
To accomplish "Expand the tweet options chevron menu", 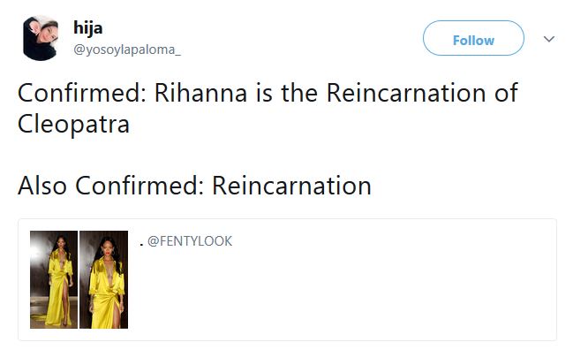I will (x=549, y=39).
